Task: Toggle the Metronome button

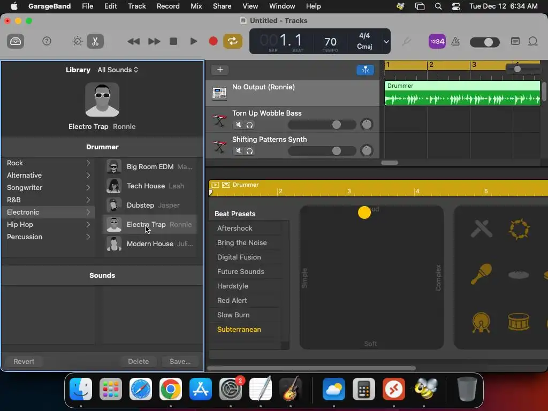Action: tap(455, 42)
